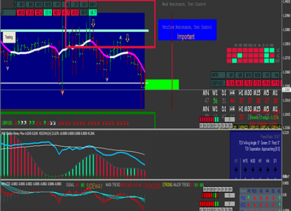Image resolution: width=291 pixels, height=211 pixels.
Task: Click the WPR label cell
Action: (x=218, y=75)
